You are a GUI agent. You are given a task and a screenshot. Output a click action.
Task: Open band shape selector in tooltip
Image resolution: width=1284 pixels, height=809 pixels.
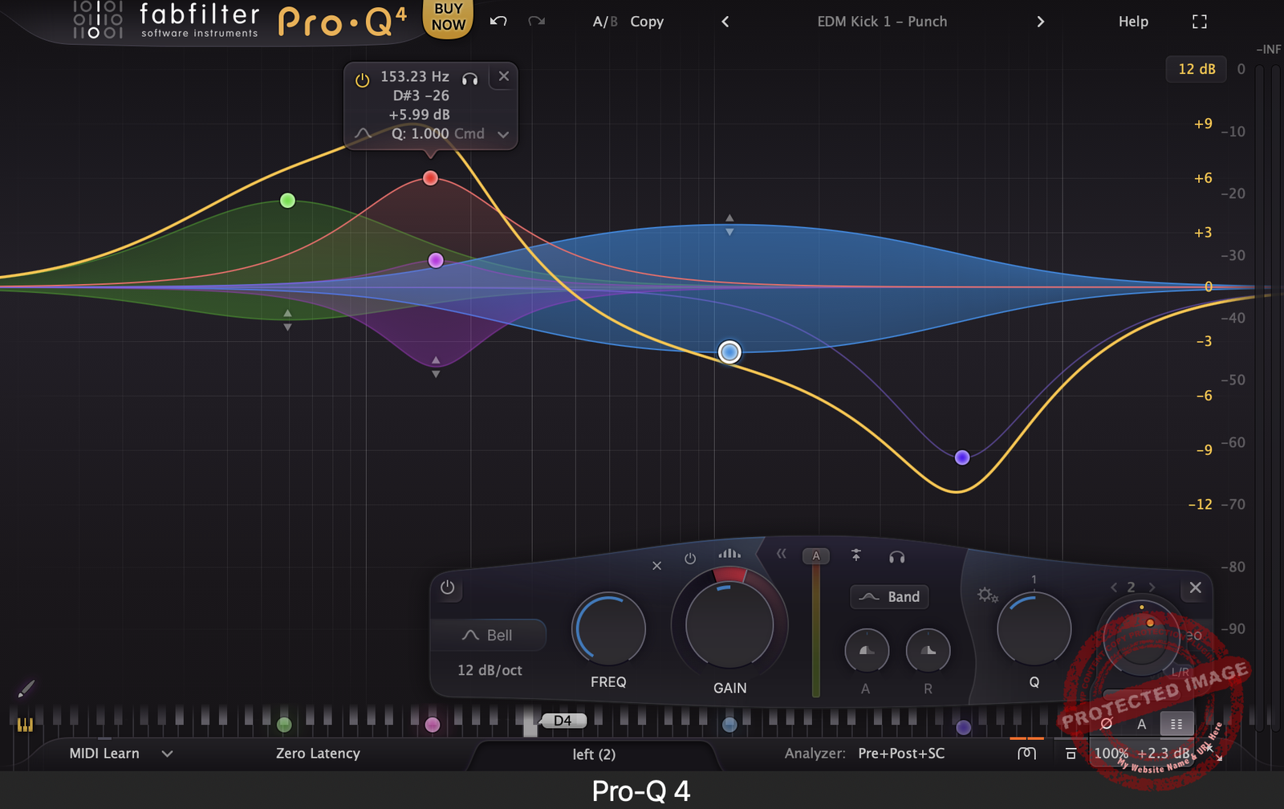[x=363, y=134]
